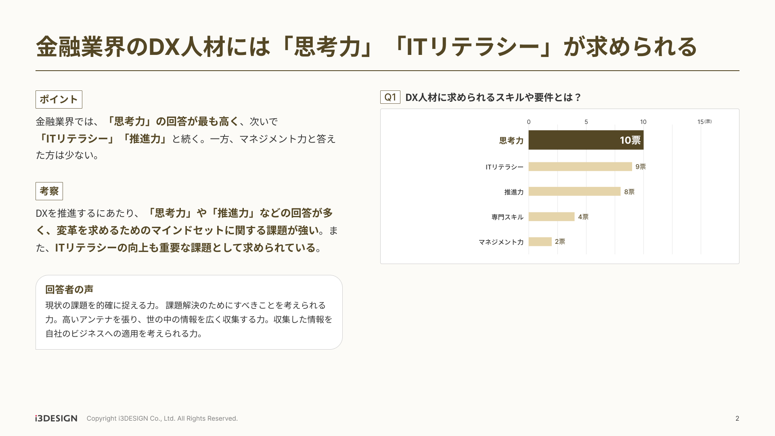The width and height of the screenshot is (775, 436).
Task: Click the 2票 data label
Action: click(560, 241)
